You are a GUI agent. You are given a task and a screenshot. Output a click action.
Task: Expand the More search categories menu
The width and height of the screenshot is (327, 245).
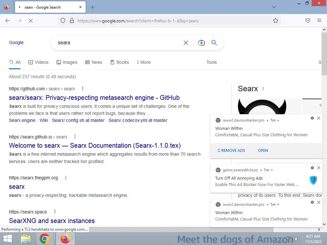144,62
